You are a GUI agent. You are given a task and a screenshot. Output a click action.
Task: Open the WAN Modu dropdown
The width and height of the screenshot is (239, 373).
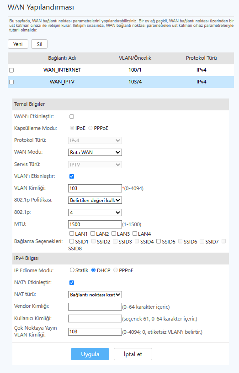tap(95, 152)
